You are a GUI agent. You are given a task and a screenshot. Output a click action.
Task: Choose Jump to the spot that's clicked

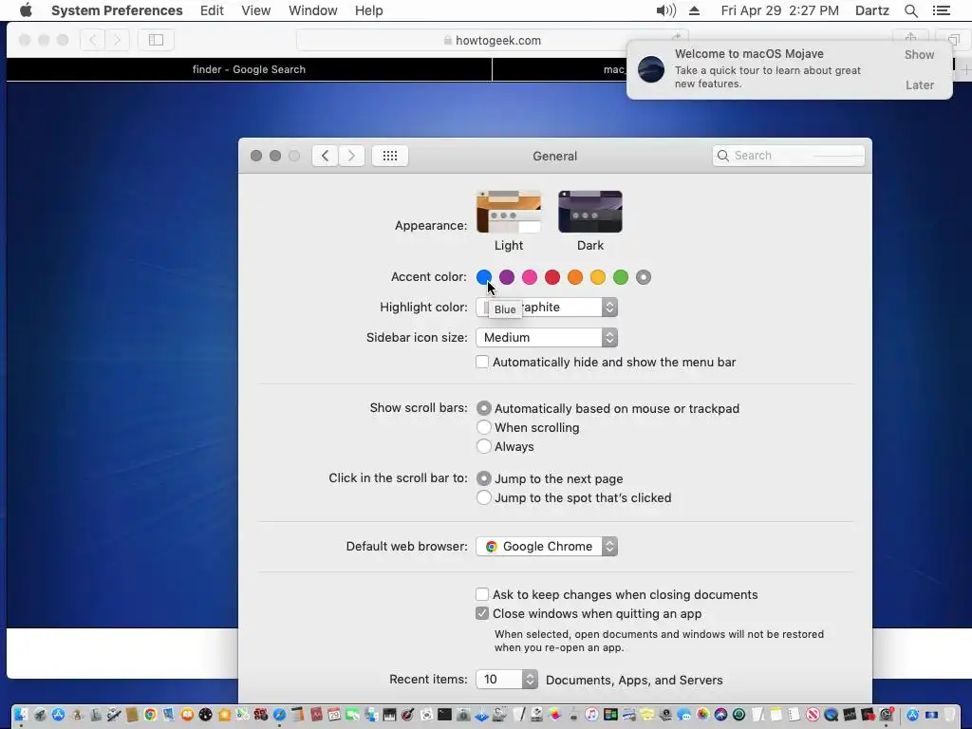(483, 497)
